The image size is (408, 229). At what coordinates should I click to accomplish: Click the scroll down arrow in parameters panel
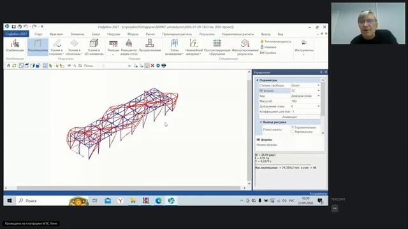323,133
